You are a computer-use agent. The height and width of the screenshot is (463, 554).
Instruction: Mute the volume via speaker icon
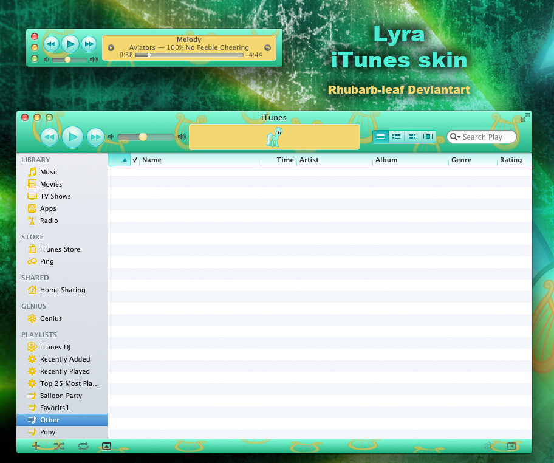click(112, 137)
